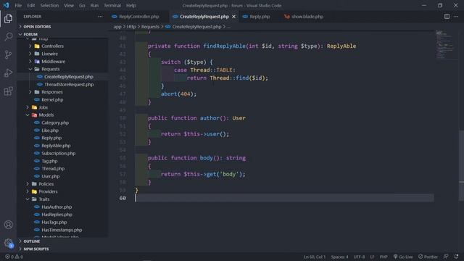
Task: Open HasReplies.php trait file
Action: tap(57, 215)
